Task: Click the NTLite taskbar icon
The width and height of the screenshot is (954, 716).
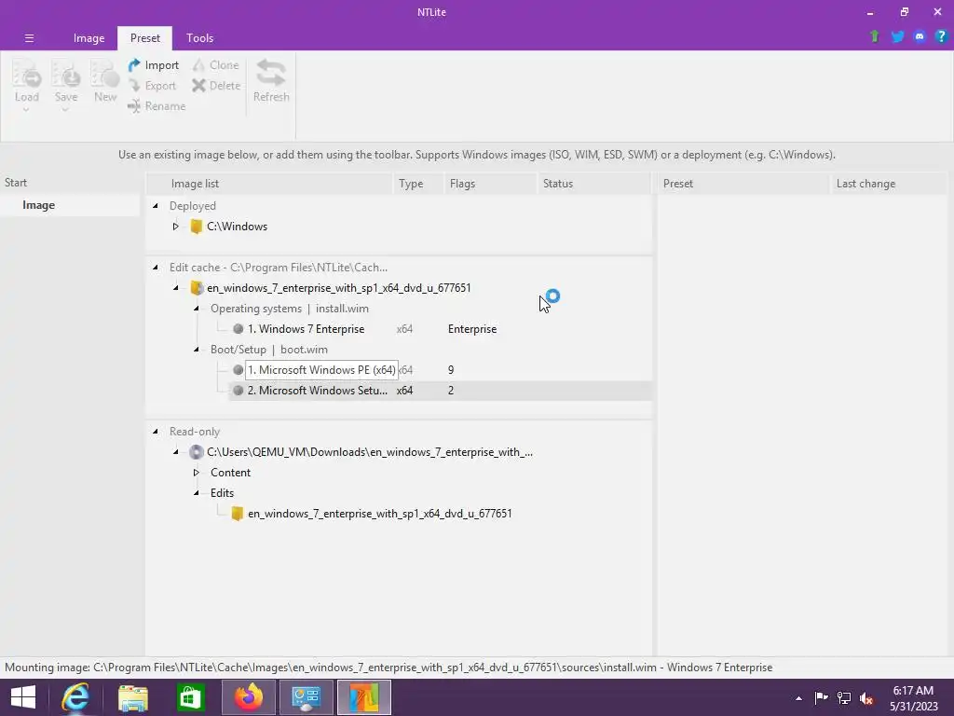Action: point(364,697)
